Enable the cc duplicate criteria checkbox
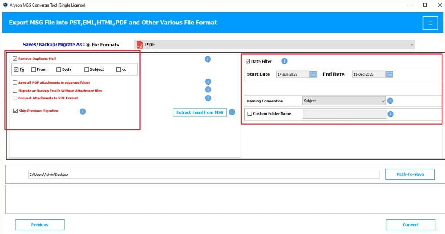The height and width of the screenshot is (234, 445). (x=119, y=69)
